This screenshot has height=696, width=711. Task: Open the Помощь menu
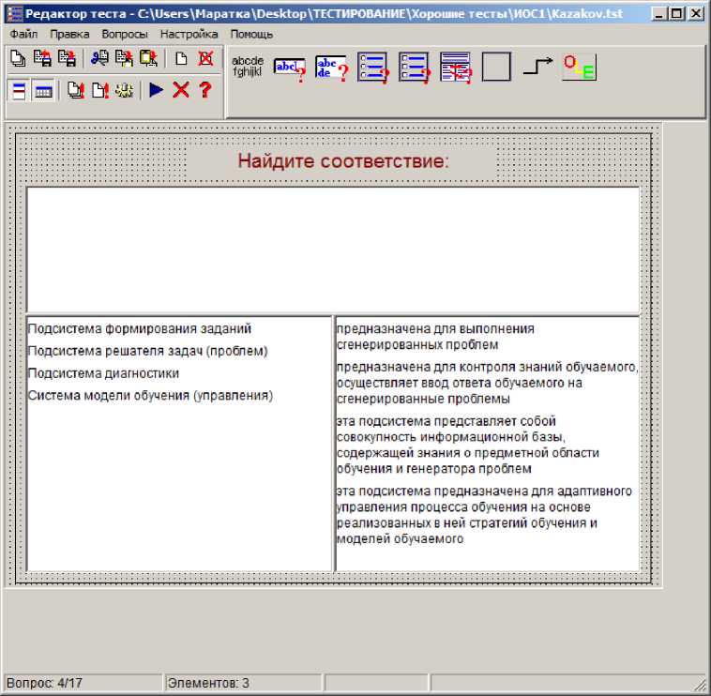[251, 34]
